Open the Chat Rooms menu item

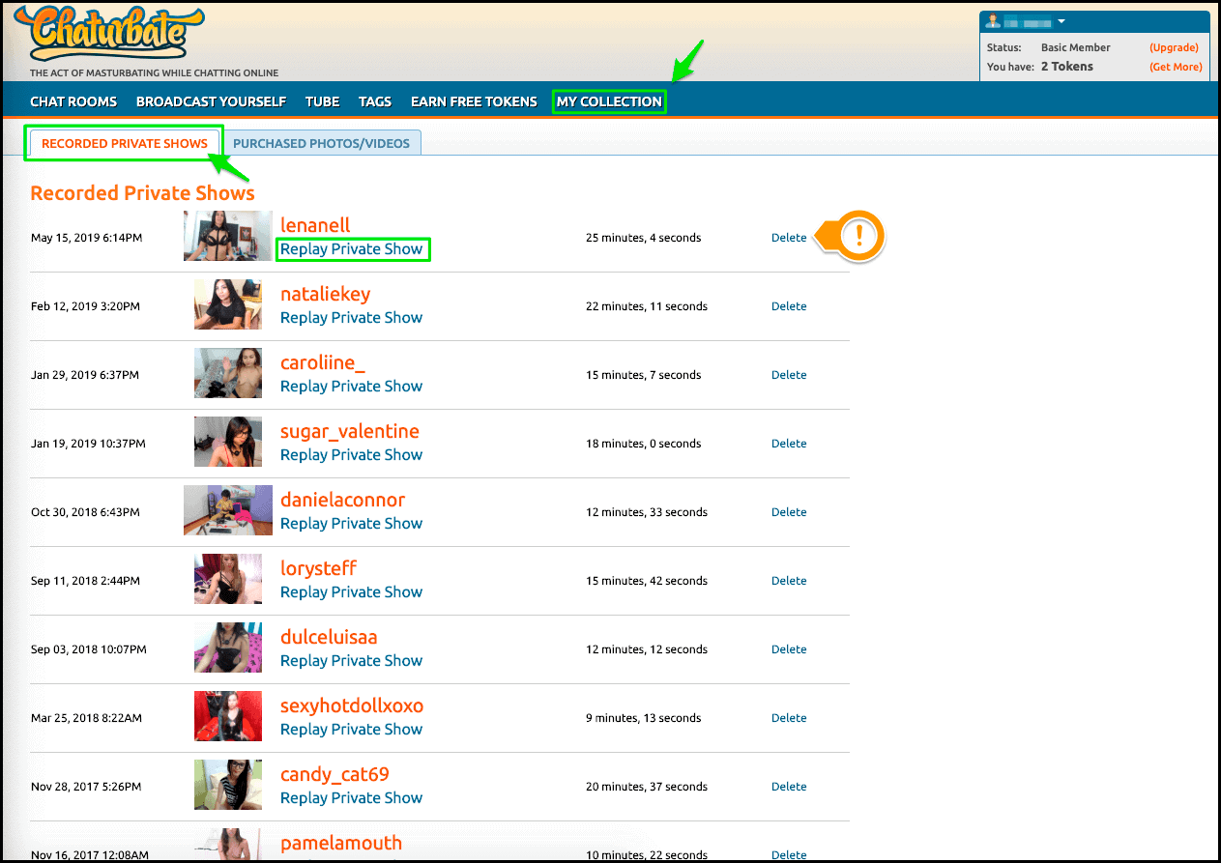coord(73,101)
